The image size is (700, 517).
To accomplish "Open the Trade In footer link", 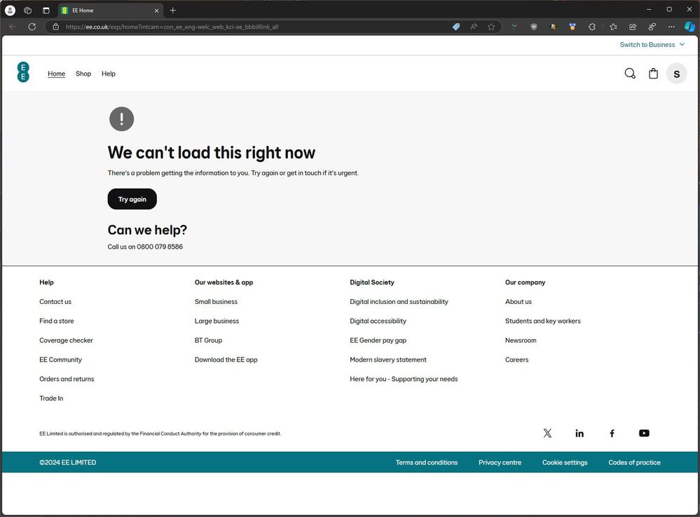I will [x=51, y=398].
